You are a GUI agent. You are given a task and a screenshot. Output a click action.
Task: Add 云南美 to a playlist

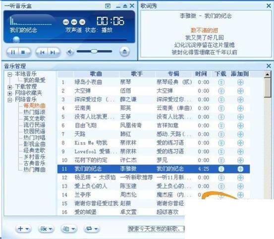(x=240, y=108)
